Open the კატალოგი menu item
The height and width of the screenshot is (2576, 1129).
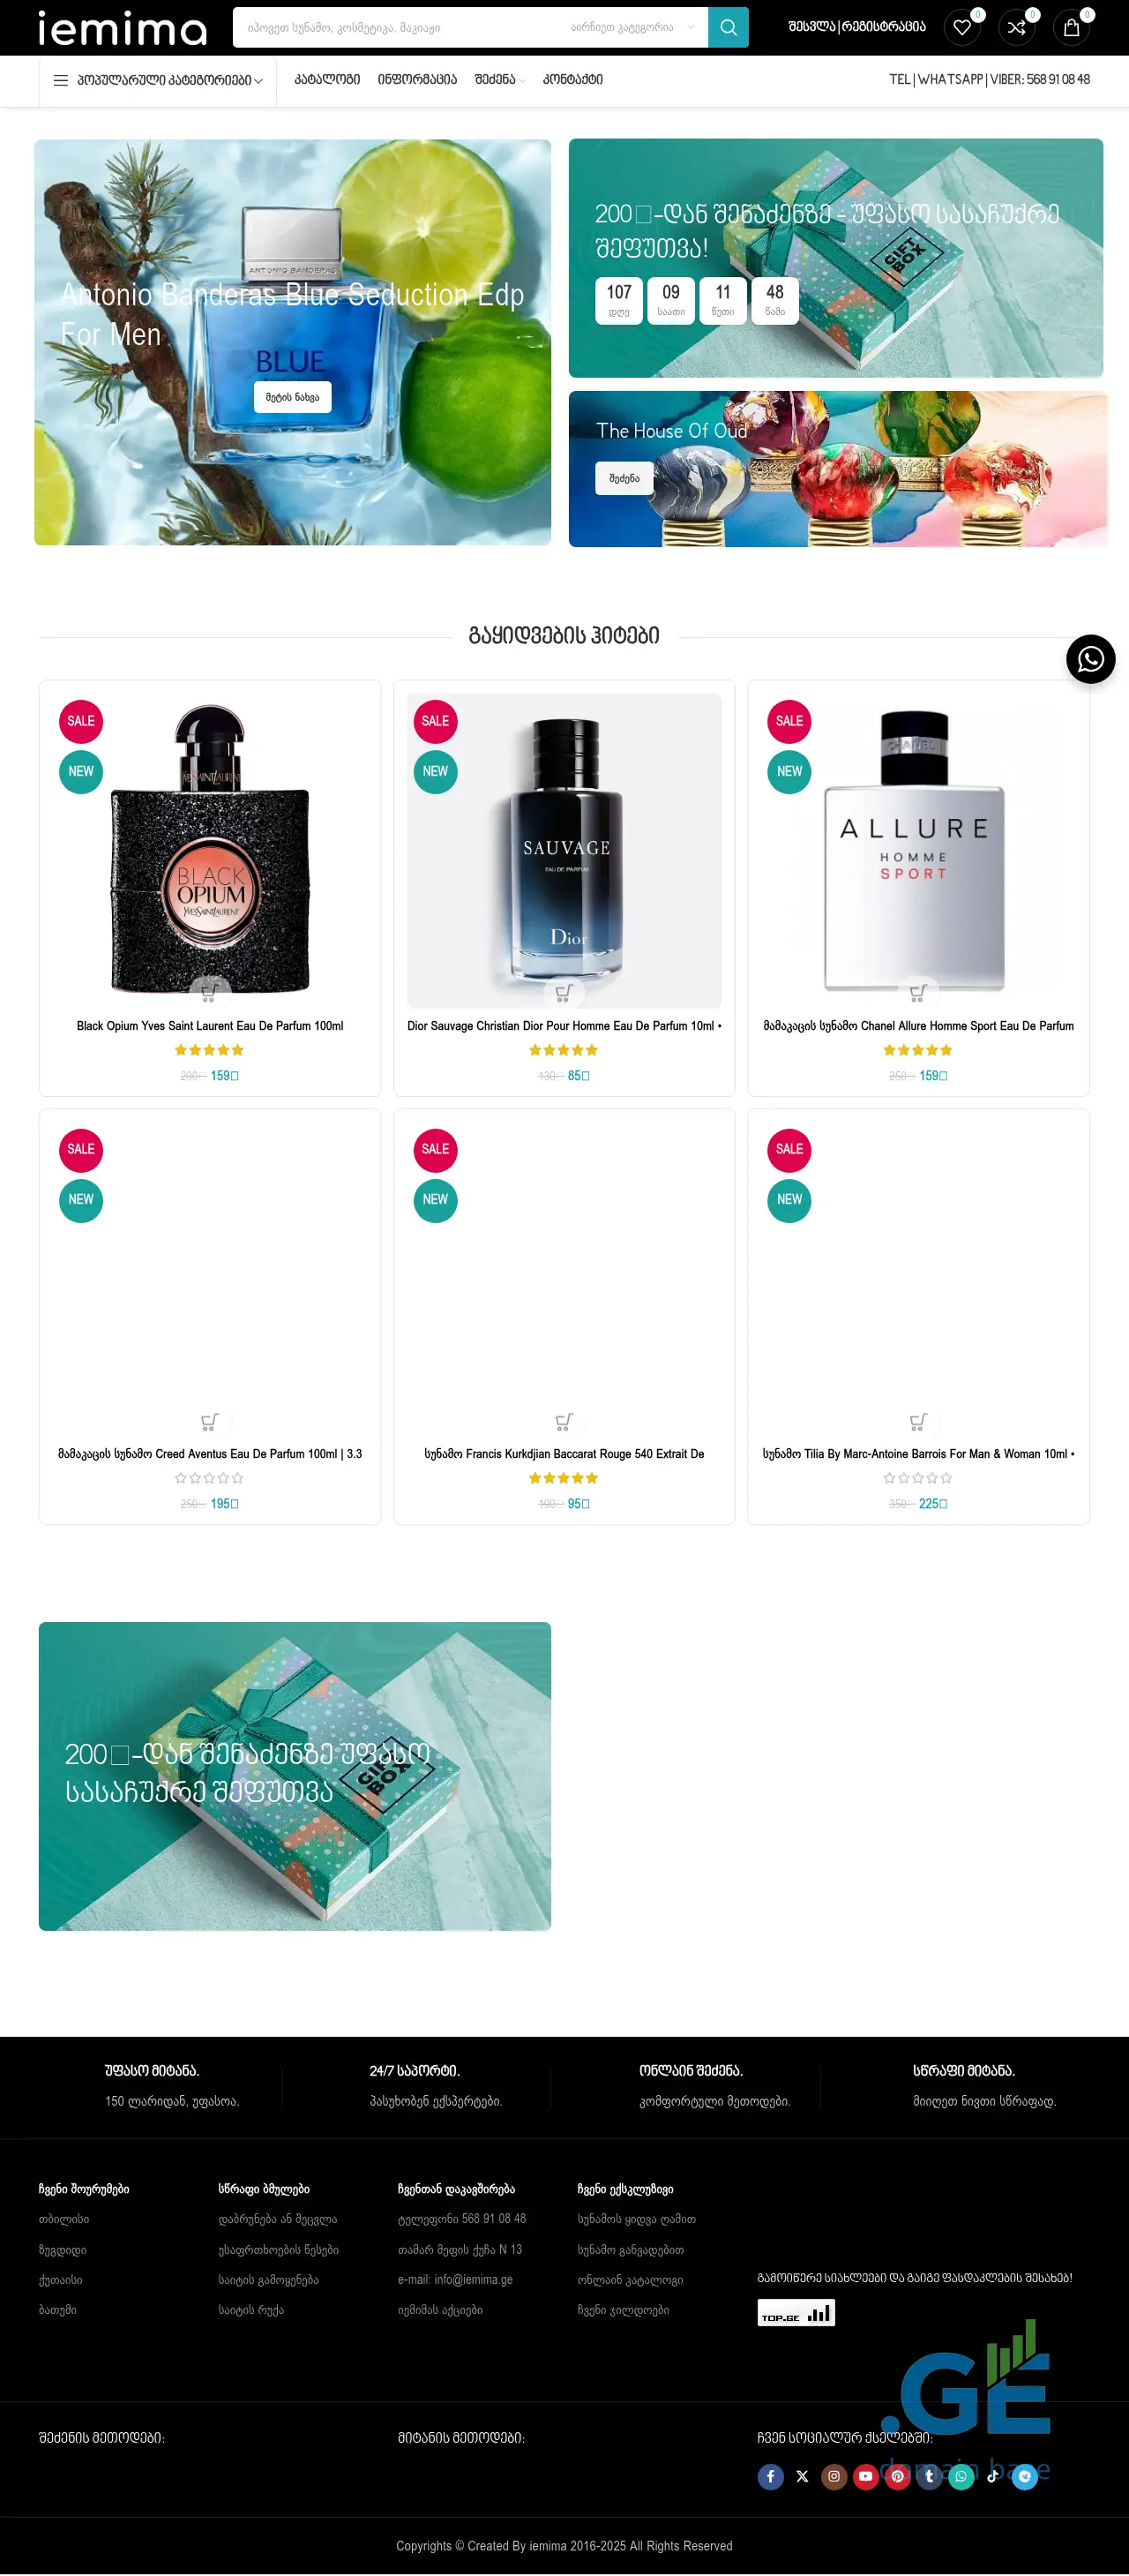[326, 80]
